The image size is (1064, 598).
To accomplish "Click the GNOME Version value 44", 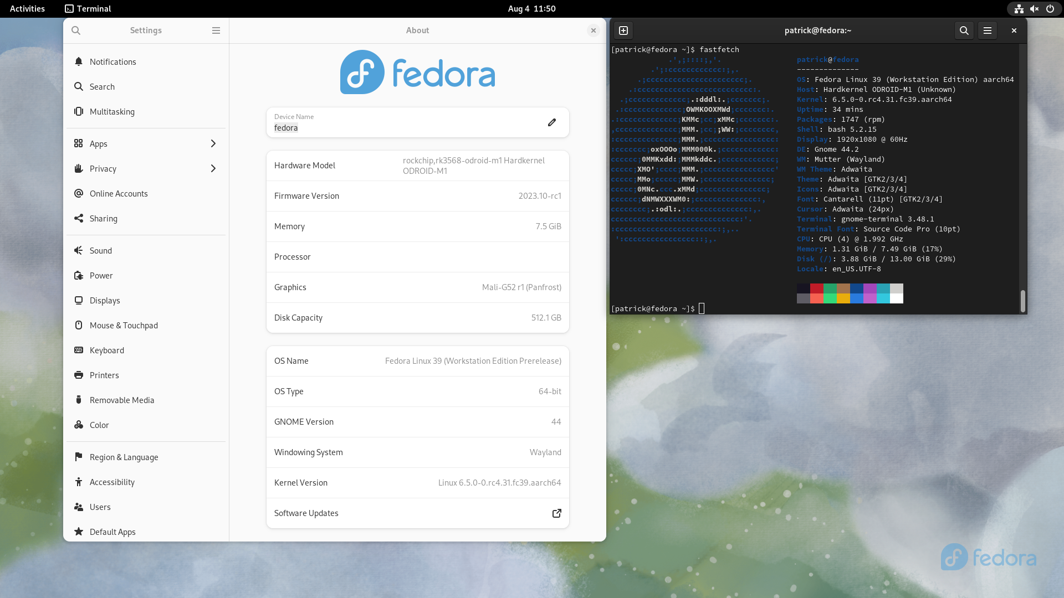I will [556, 422].
